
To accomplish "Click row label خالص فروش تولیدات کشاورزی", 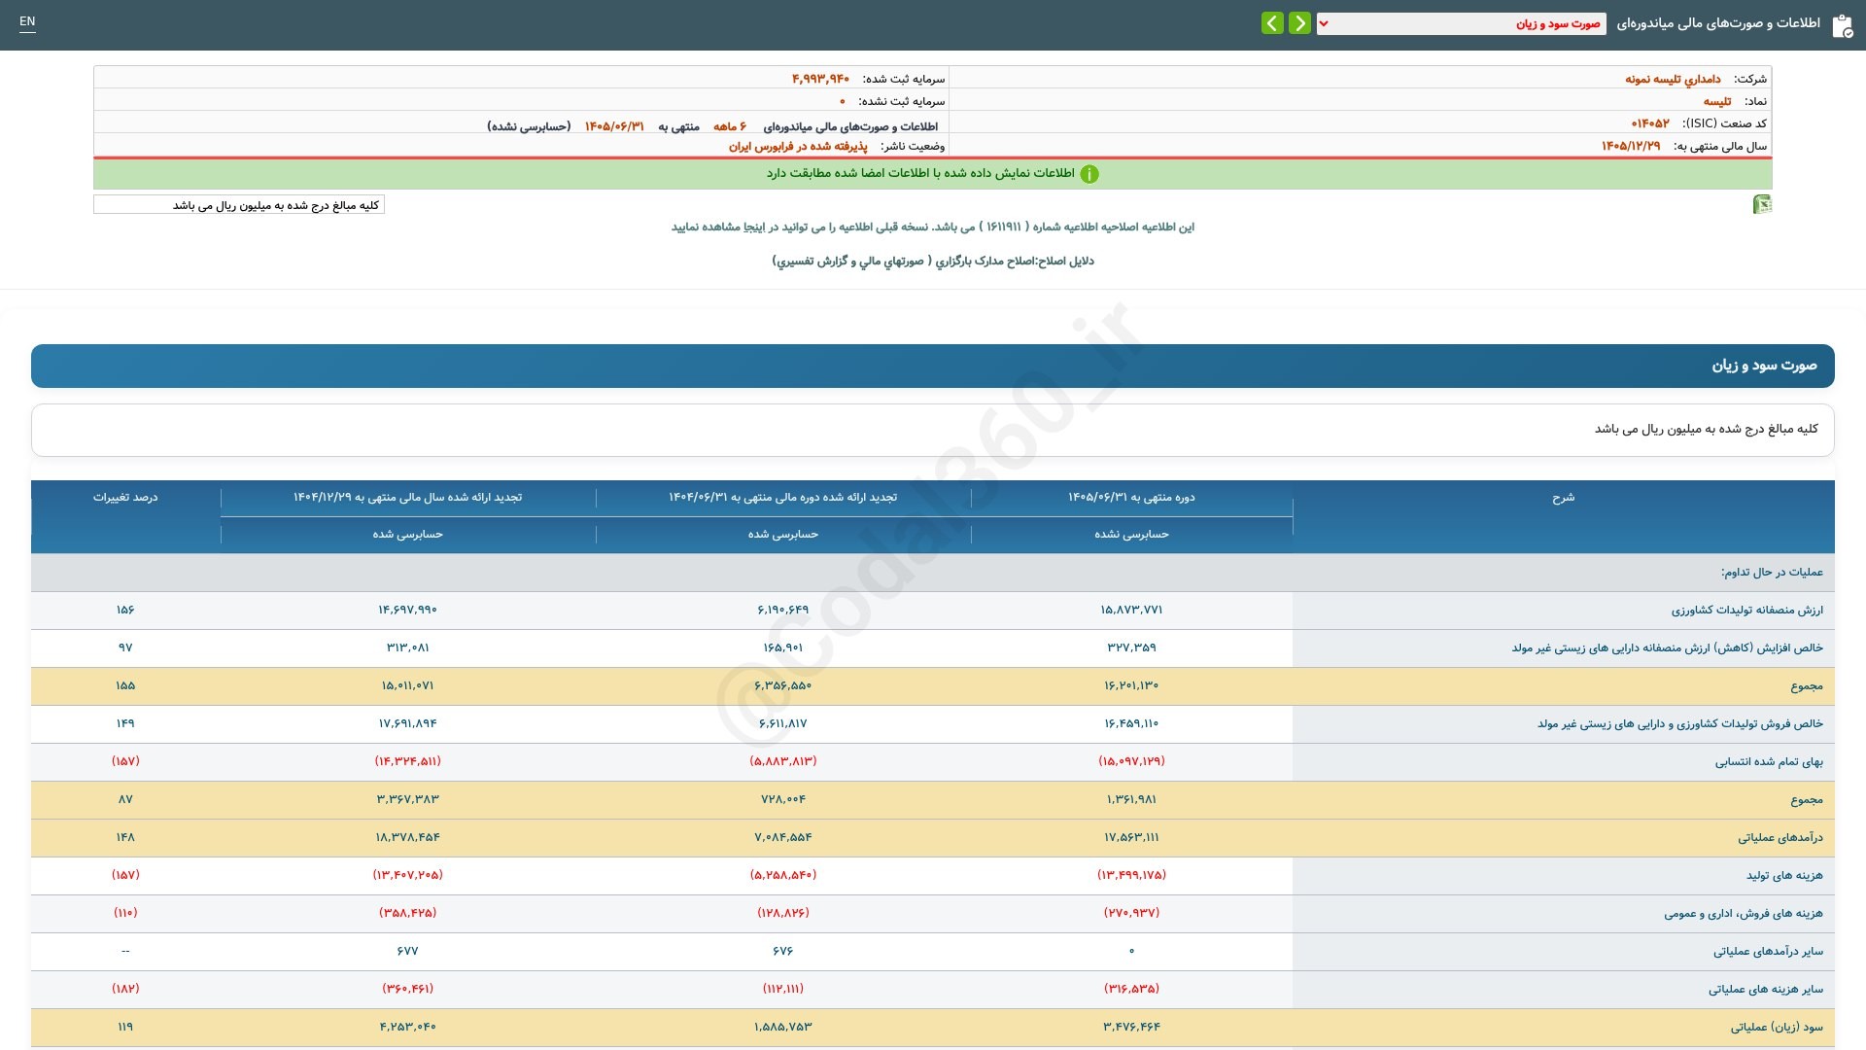I will click(1679, 724).
